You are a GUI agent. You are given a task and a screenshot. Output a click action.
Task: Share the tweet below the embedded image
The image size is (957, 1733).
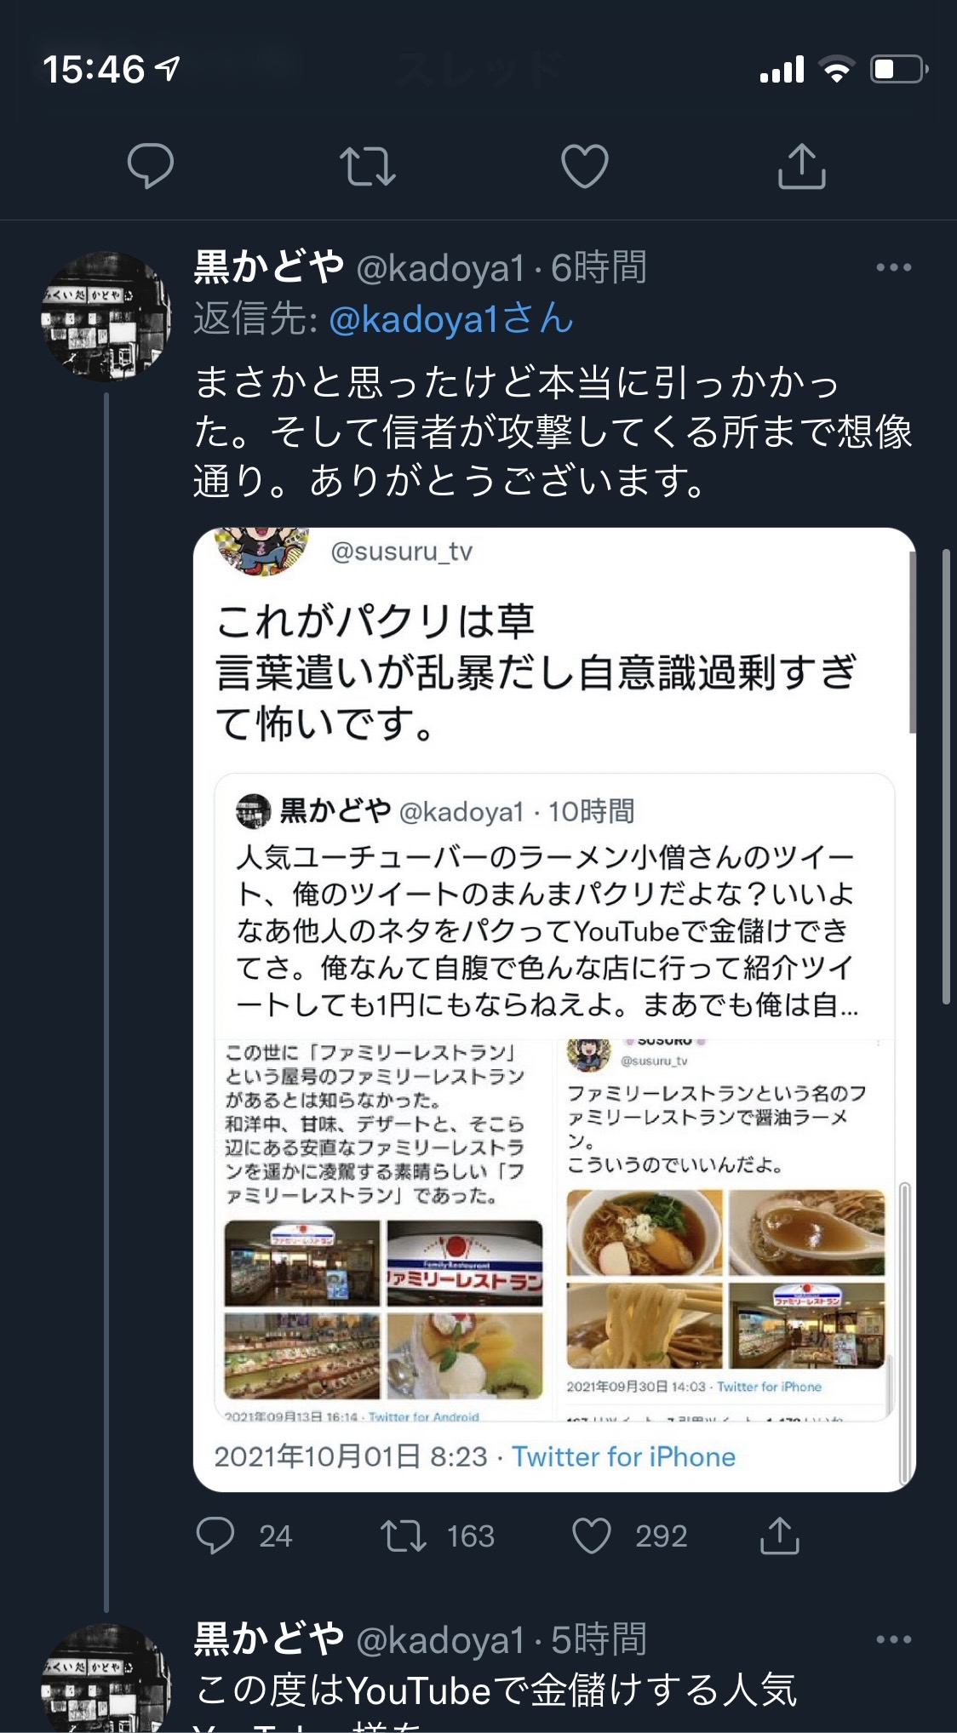click(779, 1535)
